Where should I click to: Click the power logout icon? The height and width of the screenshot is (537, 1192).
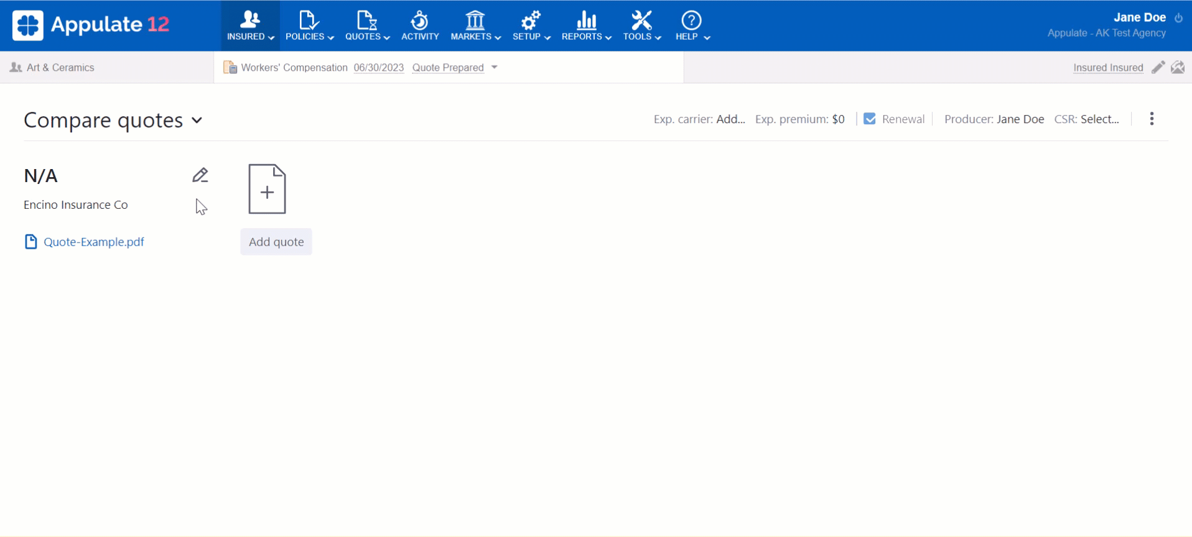(1178, 18)
